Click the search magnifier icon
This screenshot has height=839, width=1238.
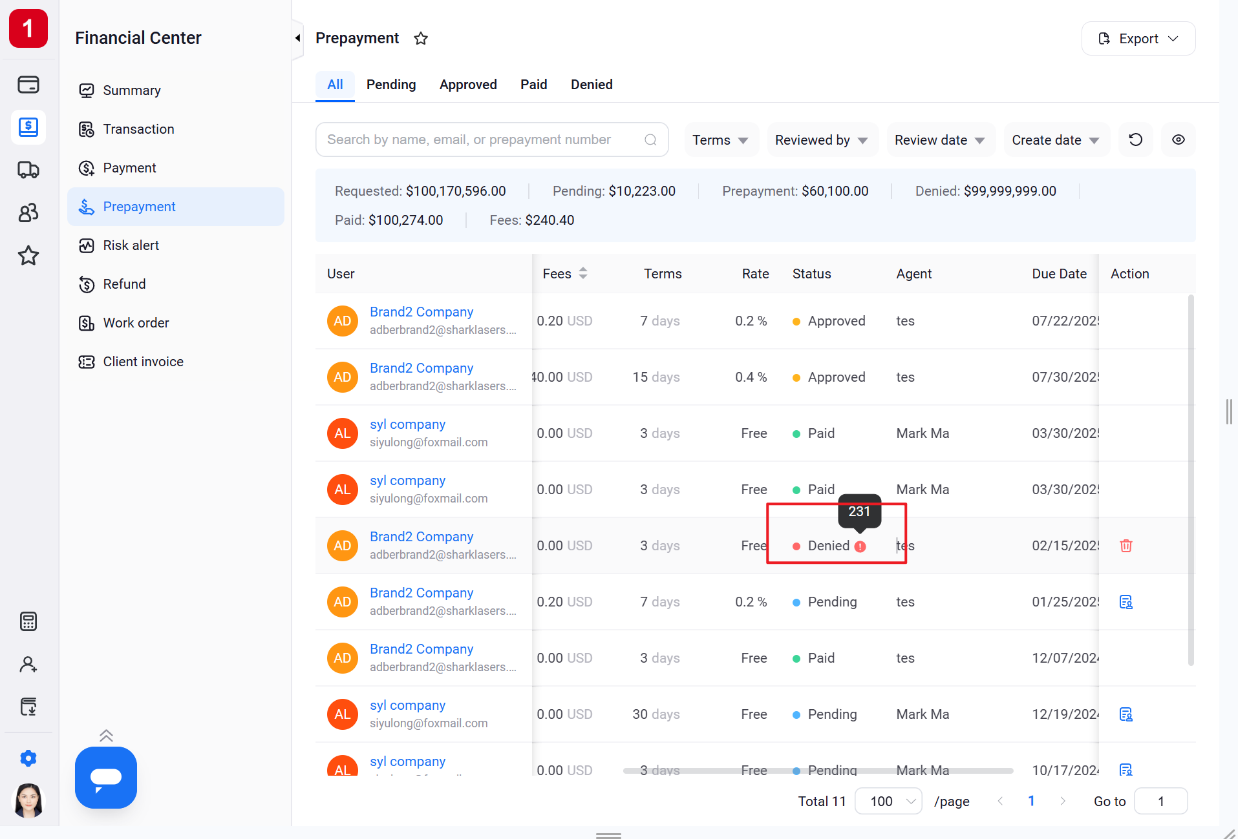(650, 140)
